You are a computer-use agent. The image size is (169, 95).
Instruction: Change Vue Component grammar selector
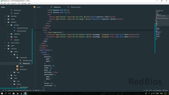(157, 90)
